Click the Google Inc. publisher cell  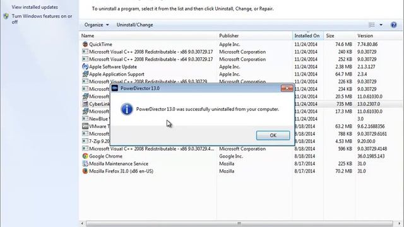click(230, 156)
